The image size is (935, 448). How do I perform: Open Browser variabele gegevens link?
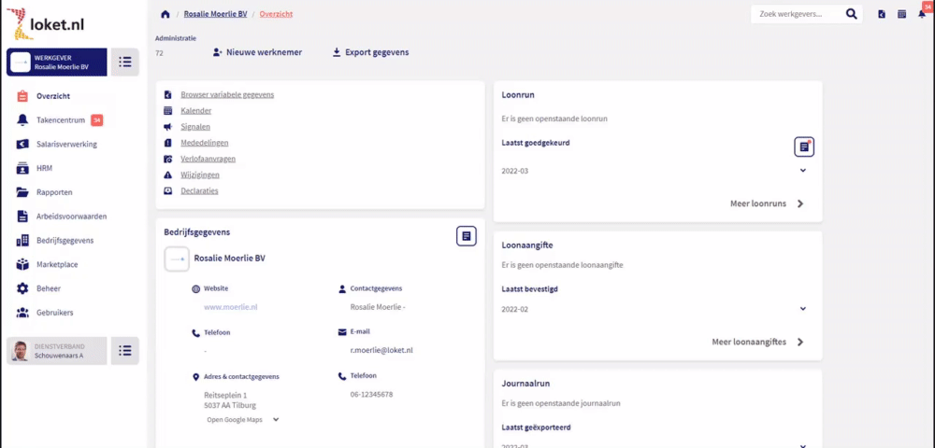click(227, 94)
